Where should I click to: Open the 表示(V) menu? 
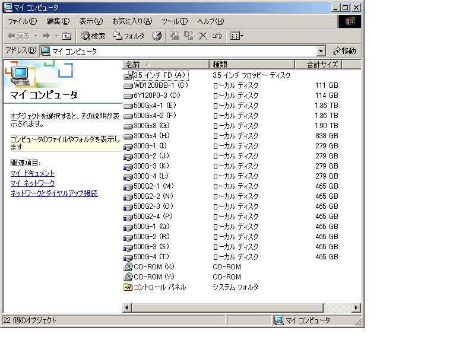point(91,21)
